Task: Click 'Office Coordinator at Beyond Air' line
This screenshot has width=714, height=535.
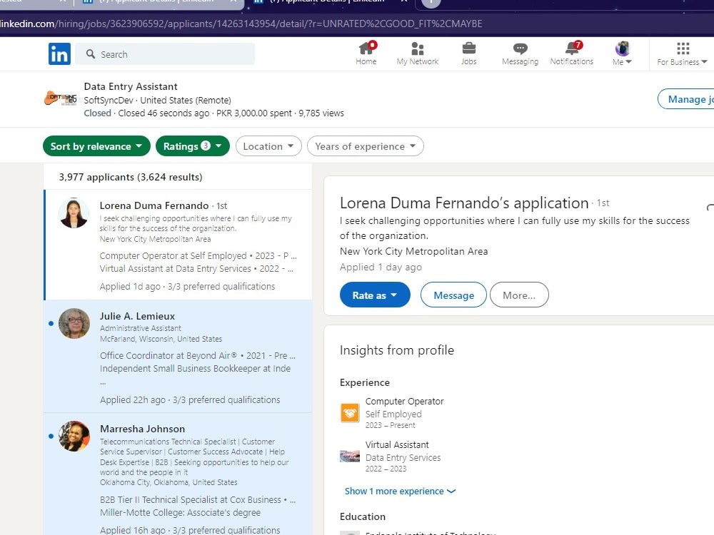Action: point(198,356)
